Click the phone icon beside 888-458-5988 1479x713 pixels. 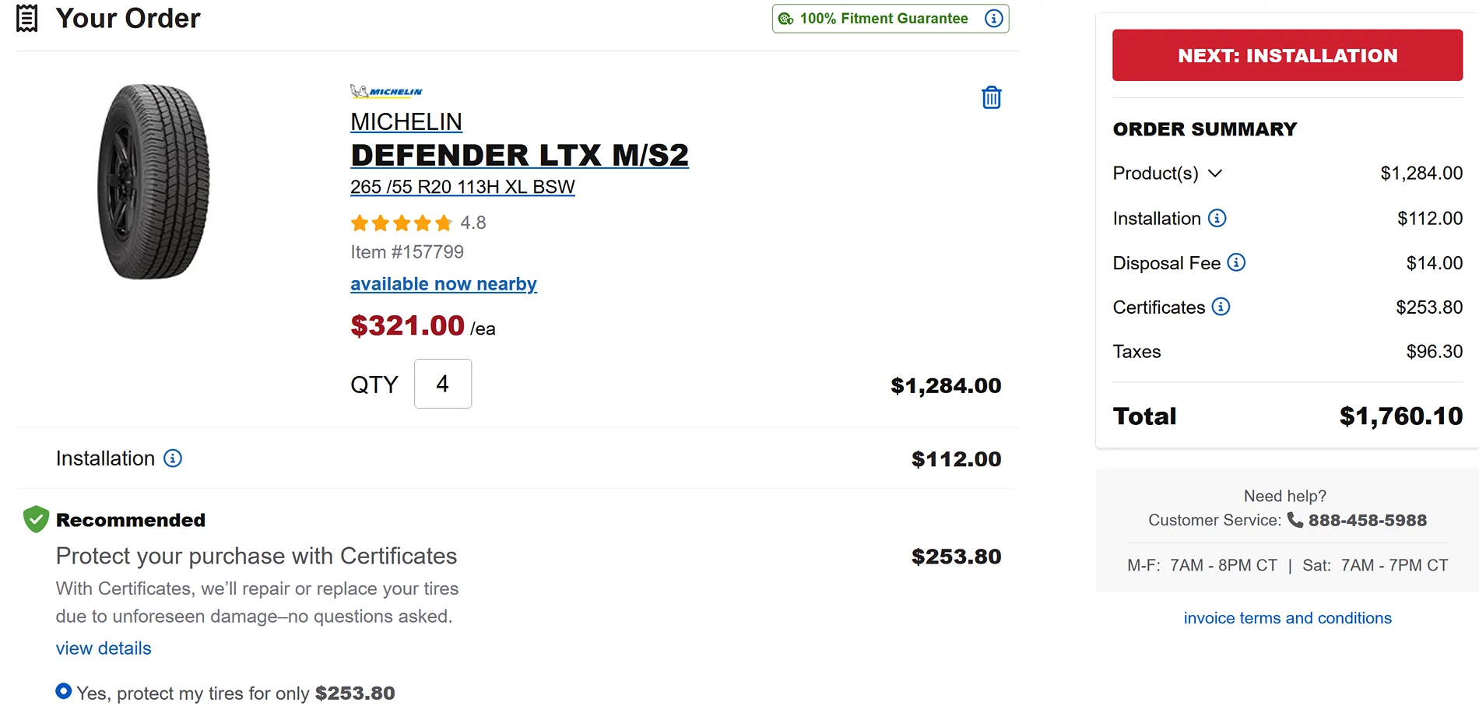tap(1294, 520)
